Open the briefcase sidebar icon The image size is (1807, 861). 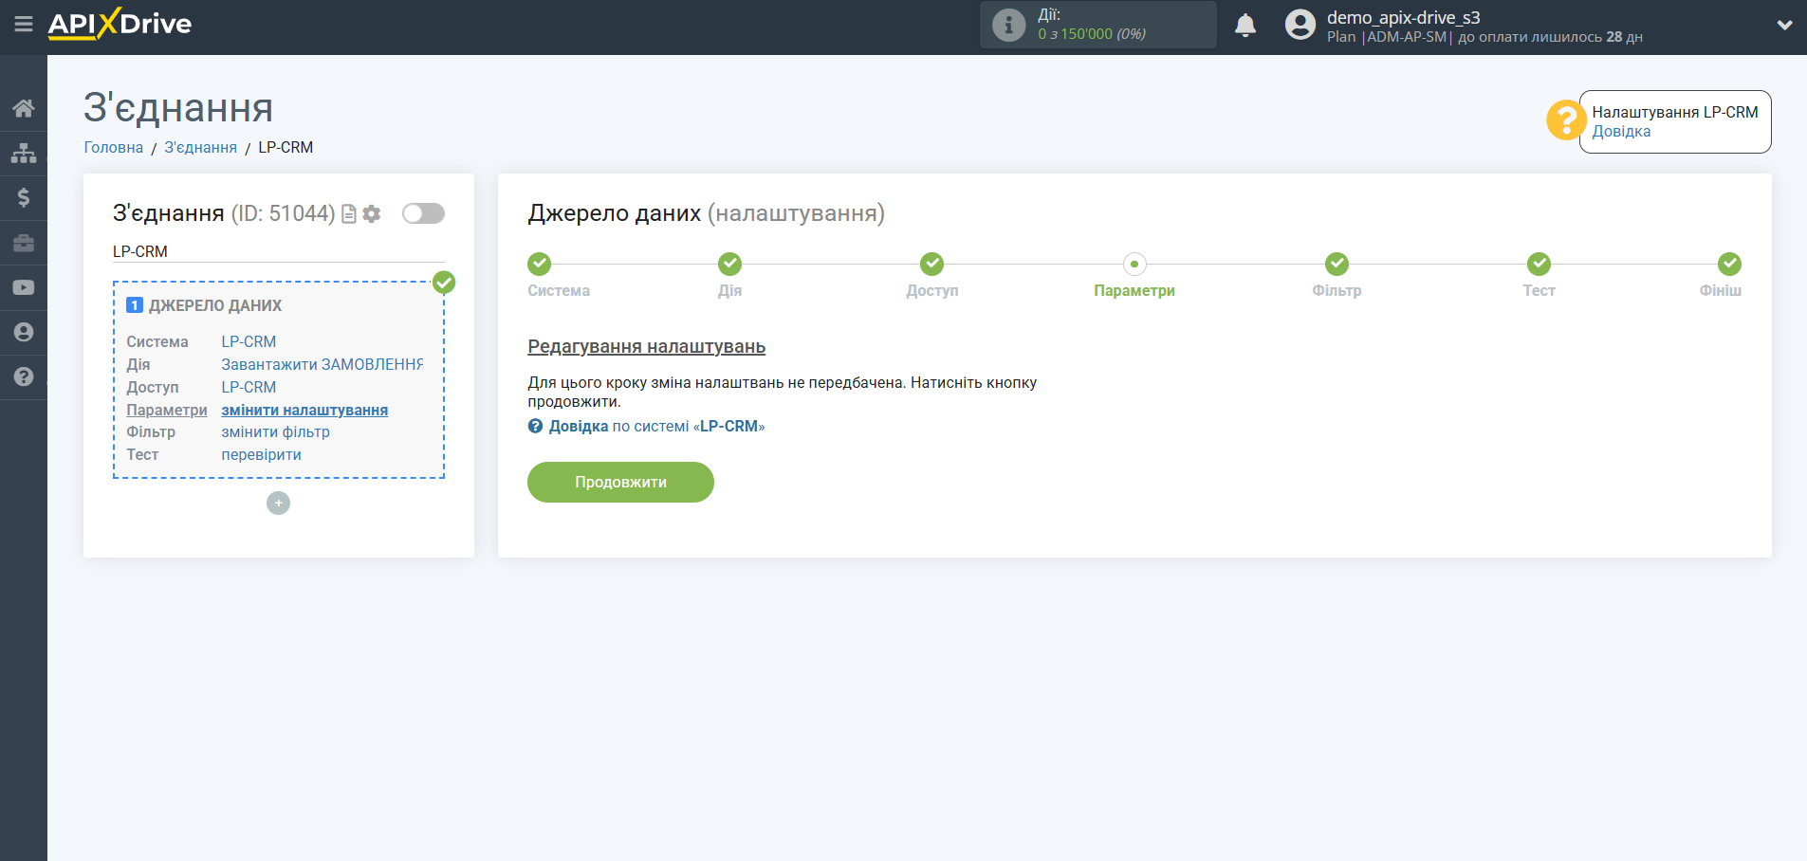24,243
